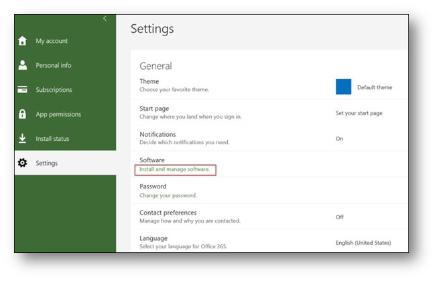Toggle Notifications setting showing On
437x281 pixels.
tap(339, 139)
